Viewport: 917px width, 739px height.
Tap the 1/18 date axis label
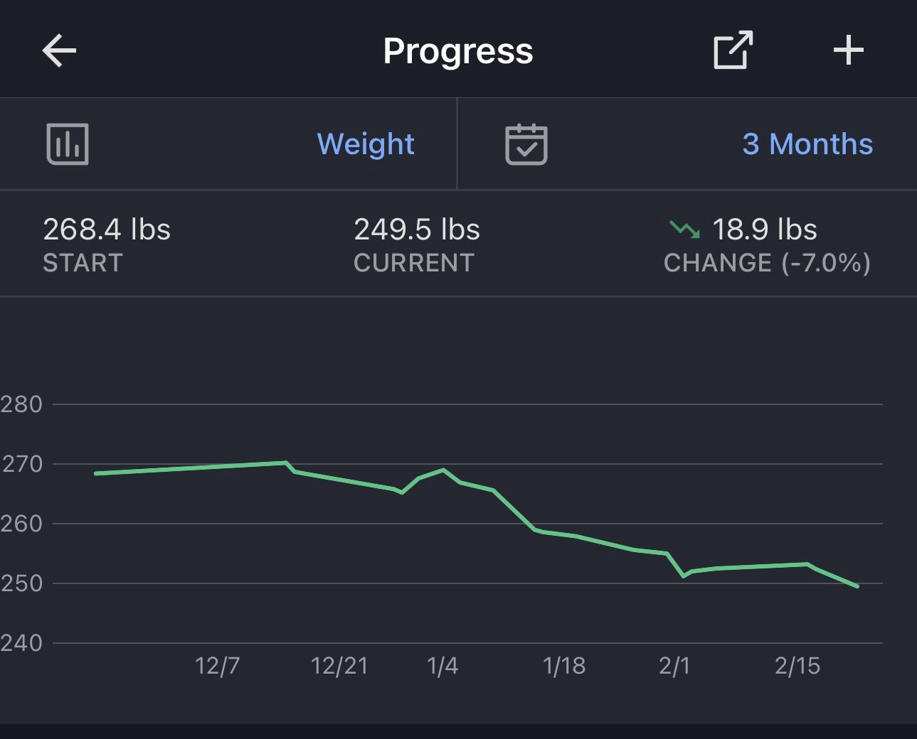(x=564, y=666)
